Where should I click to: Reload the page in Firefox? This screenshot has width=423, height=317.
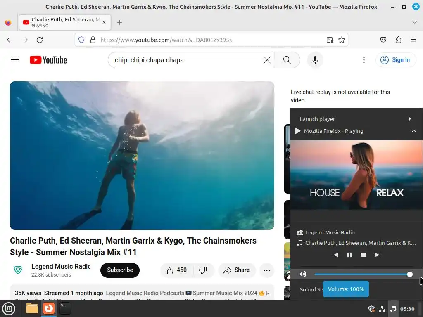pos(40,40)
